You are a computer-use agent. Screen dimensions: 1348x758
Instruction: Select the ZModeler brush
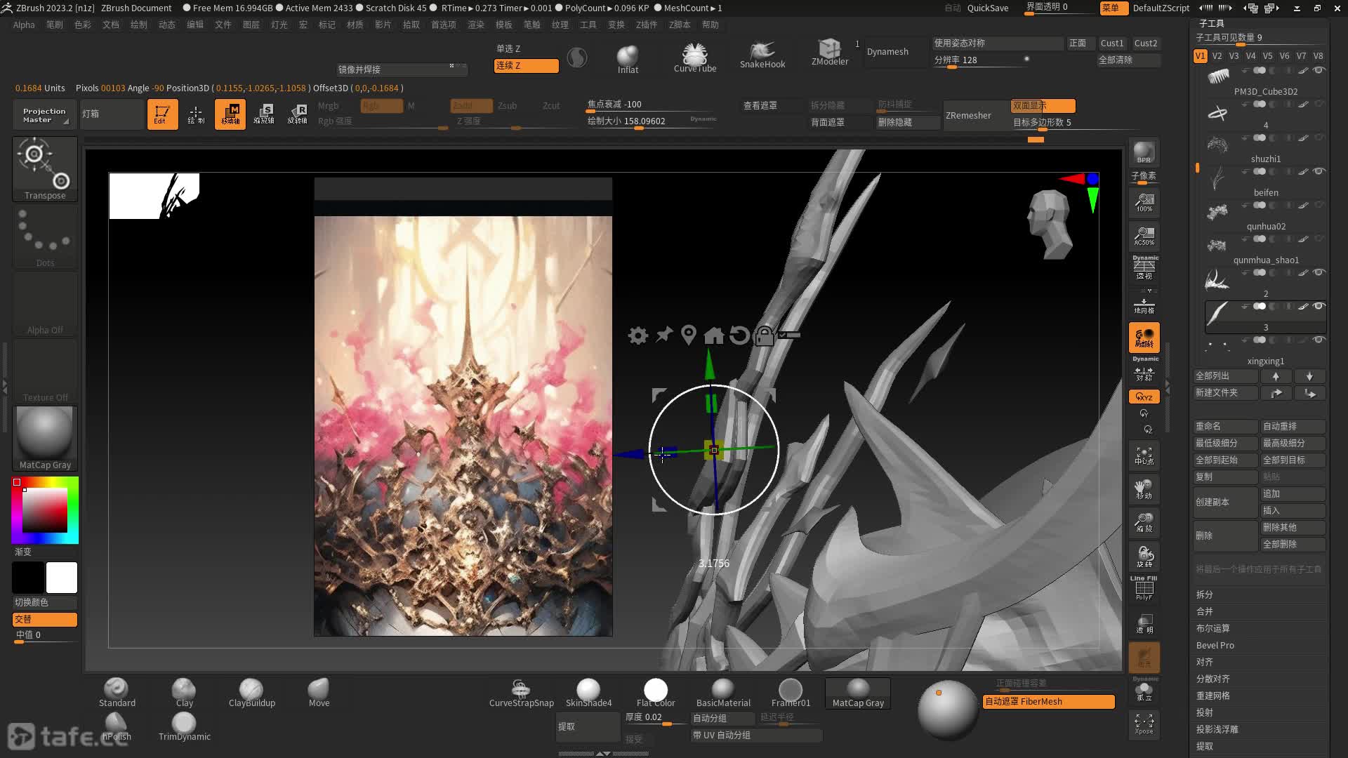coord(830,53)
